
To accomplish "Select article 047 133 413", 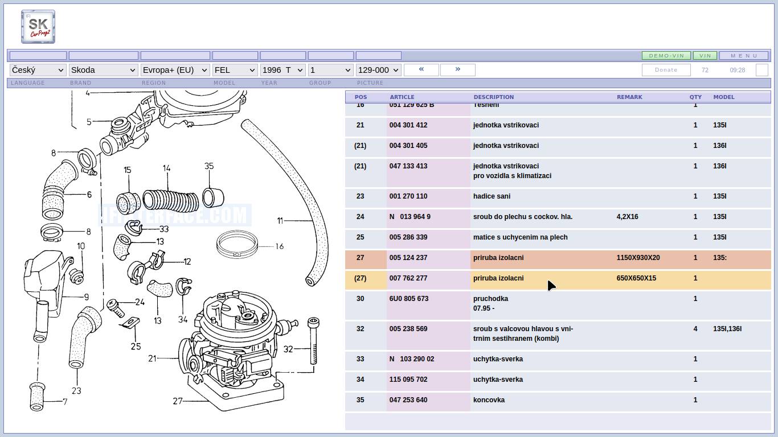I will pyautogui.click(x=408, y=166).
